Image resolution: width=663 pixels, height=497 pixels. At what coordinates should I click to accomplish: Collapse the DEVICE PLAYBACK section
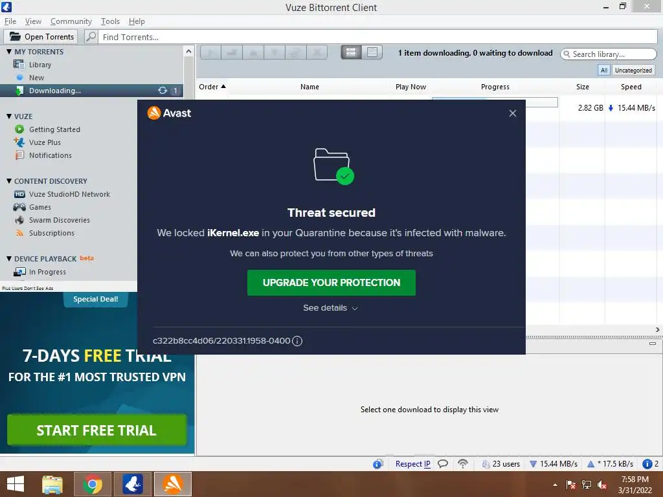tap(9, 259)
